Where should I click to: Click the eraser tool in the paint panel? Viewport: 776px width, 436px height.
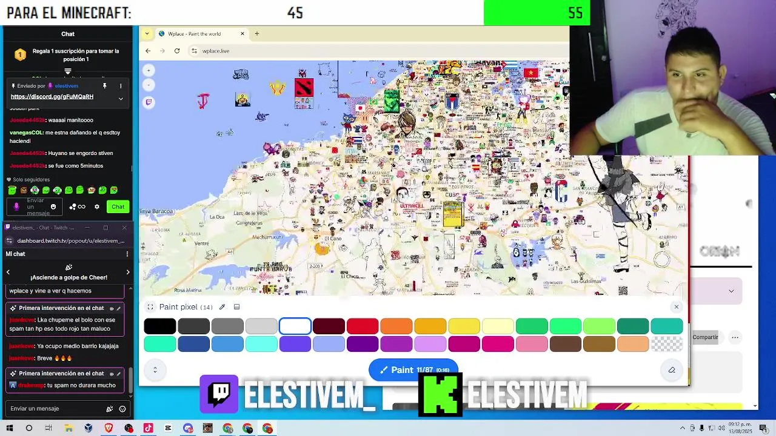pyautogui.click(x=671, y=370)
